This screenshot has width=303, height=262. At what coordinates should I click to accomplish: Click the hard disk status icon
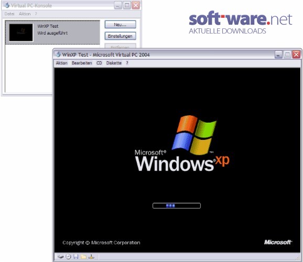tap(61, 257)
